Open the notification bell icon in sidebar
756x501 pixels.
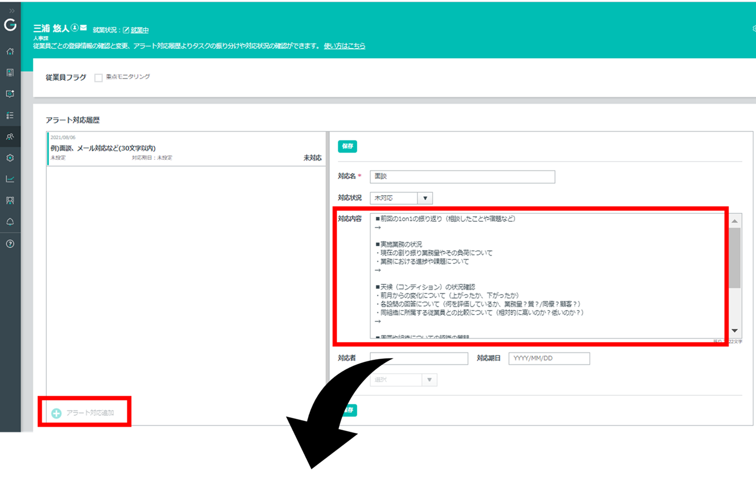pos(10,222)
